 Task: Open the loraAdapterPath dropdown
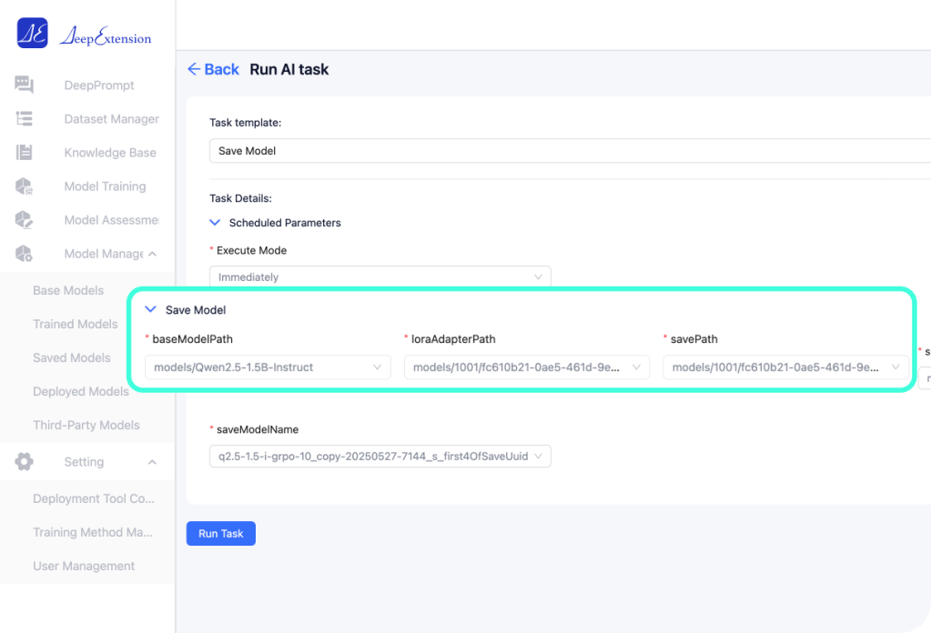coord(527,367)
